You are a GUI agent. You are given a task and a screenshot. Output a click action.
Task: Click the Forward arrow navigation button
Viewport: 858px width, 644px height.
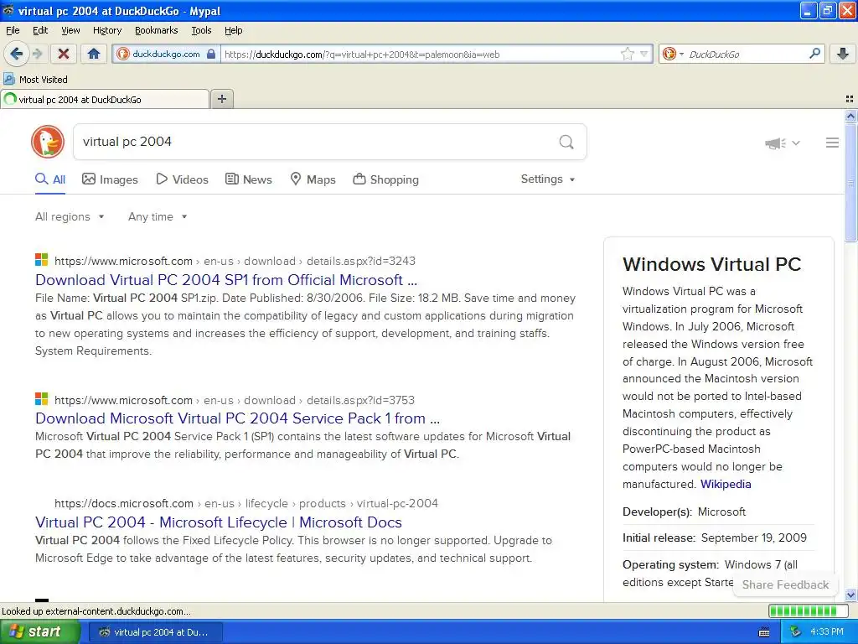click(37, 54)
